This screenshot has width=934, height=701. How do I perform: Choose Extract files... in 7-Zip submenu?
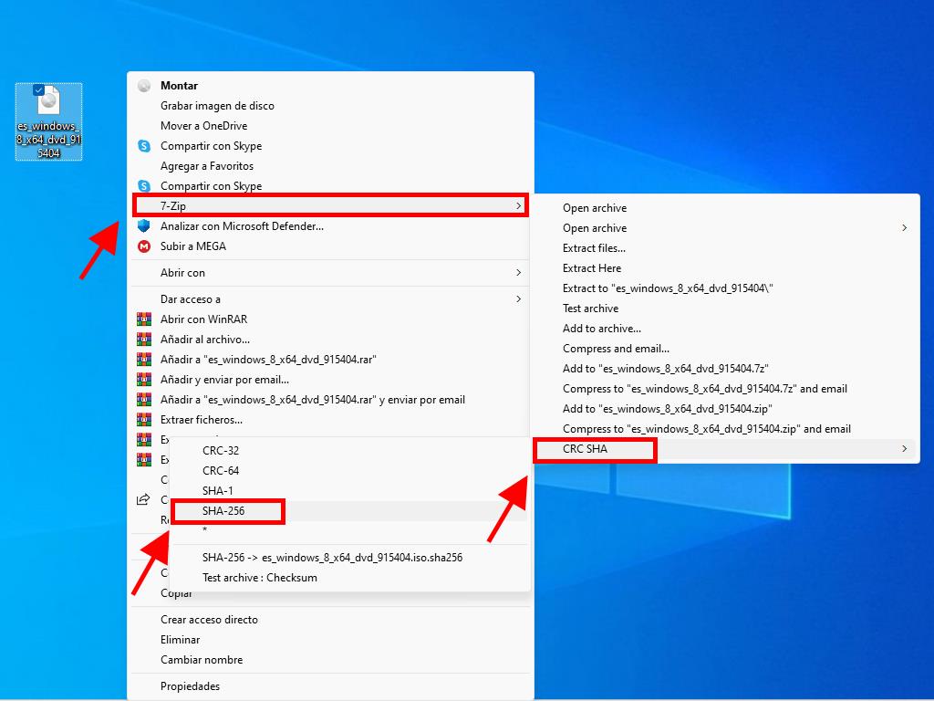tap(594, 248)
